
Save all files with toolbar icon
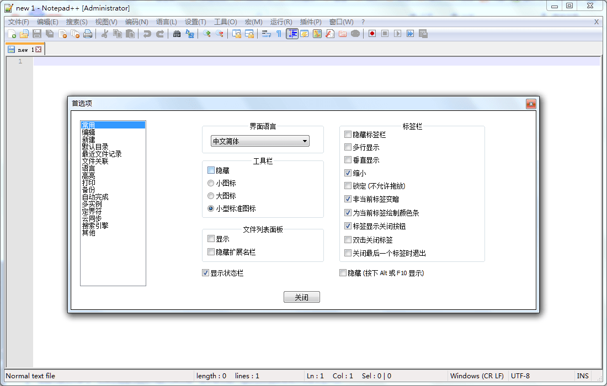coord(50,34)
